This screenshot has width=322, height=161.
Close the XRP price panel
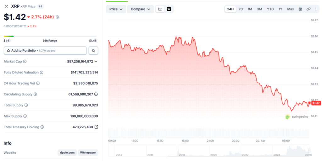[7, 6]
